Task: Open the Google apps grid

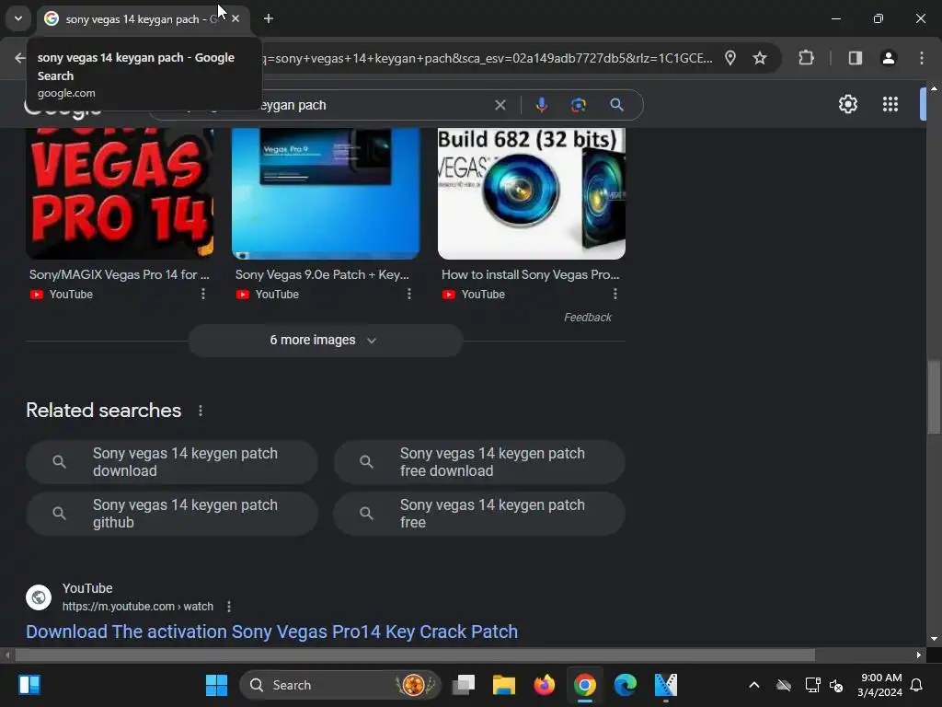Action: click(890, 104)
